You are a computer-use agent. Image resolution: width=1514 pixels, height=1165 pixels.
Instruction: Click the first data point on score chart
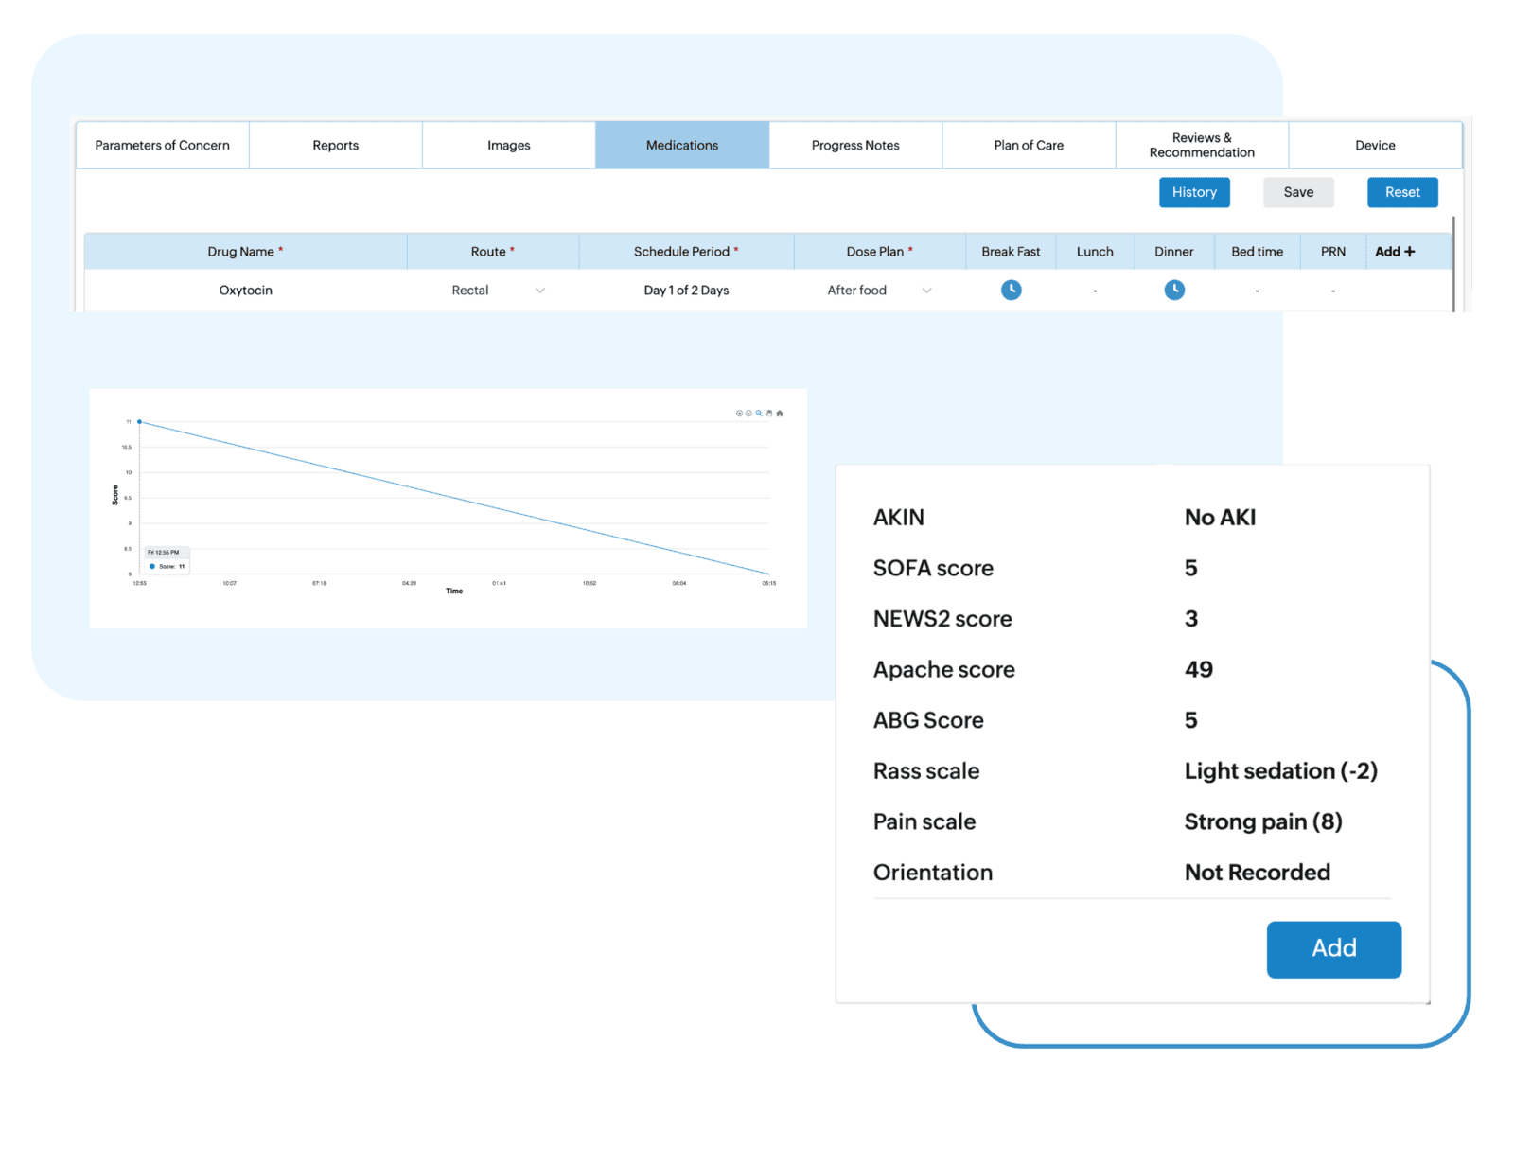coord(140,422)
